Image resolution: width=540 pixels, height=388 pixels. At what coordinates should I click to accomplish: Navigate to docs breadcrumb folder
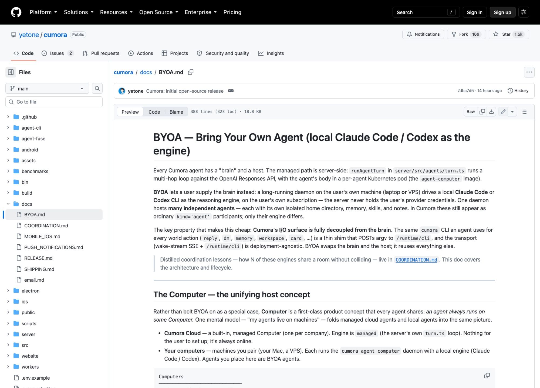click(146, 72)
